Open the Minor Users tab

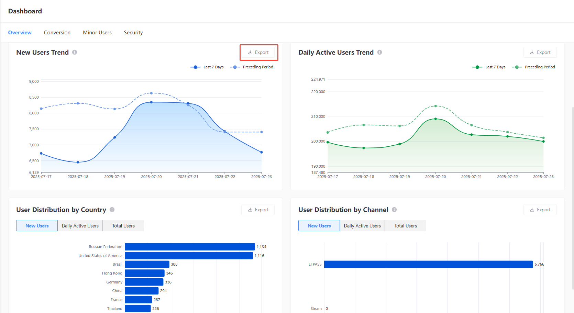click(97, 33)
